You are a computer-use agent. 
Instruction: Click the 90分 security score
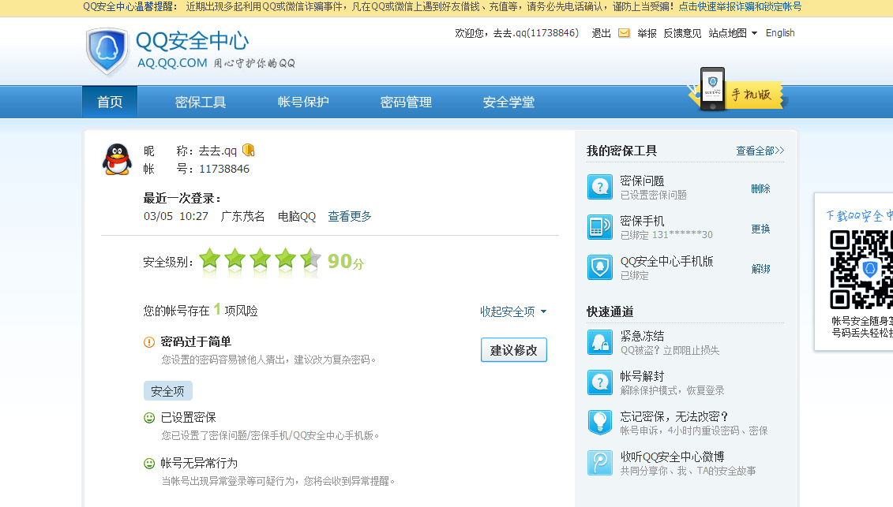coord(345,261)
